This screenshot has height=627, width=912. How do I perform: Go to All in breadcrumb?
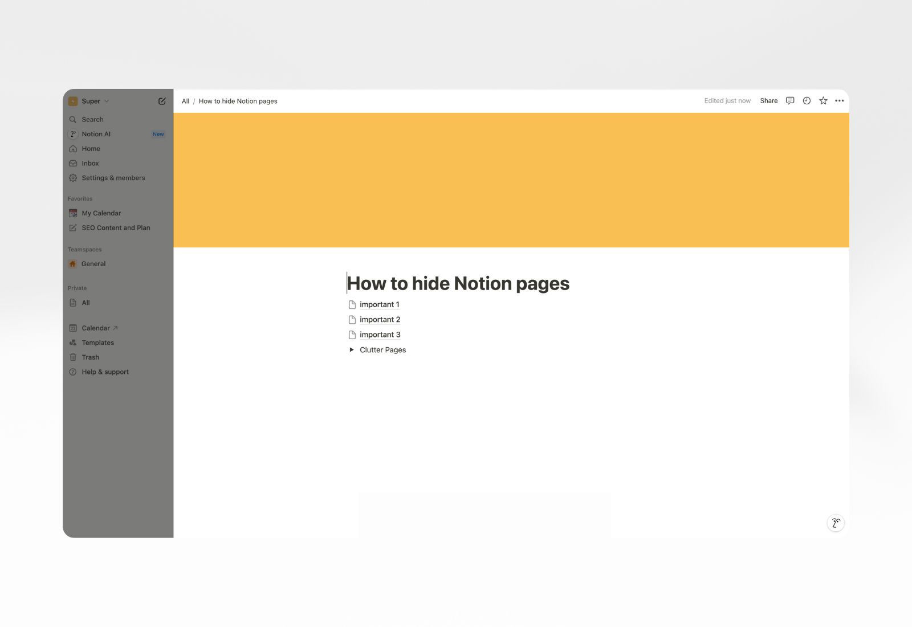pos(185,101)
